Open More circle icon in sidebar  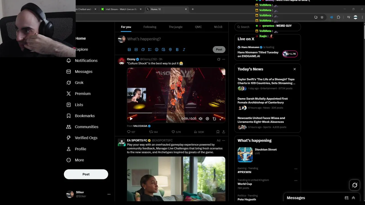68,160
